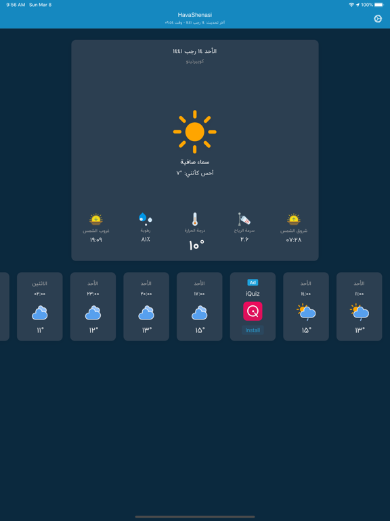
Task: Tap the ١٥° temperature in ١٧:٠٠ card
Action: point(200,330)
